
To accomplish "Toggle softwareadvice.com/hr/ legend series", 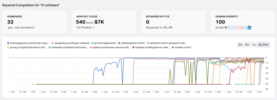I will point(131,43).
